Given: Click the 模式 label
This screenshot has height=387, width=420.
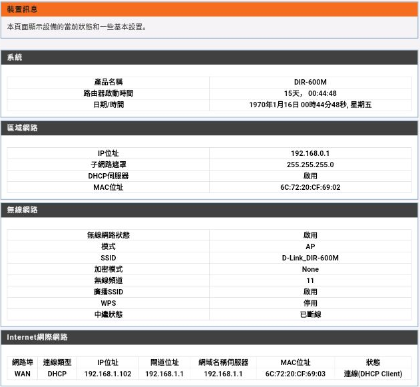Looking at the screenshot, I should 108,246.
